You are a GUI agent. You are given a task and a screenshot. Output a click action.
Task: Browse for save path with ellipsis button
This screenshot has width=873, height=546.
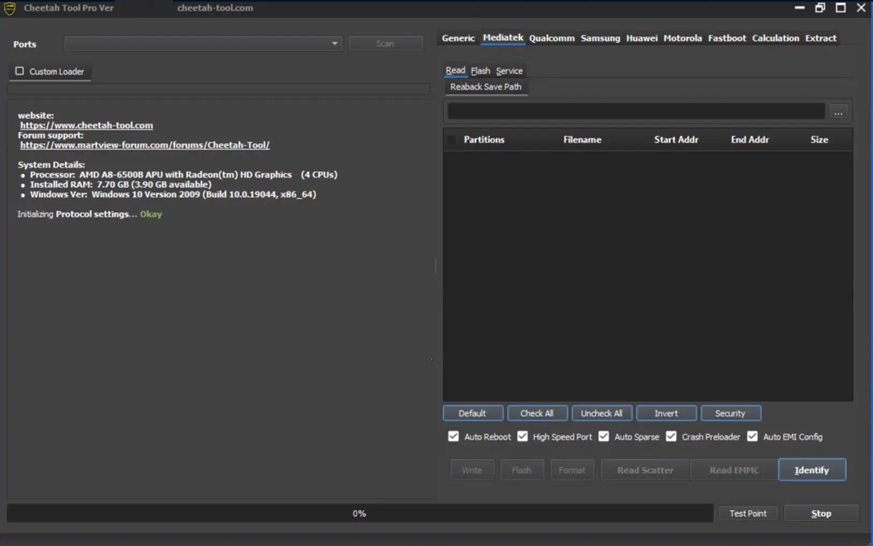coord(838,112)
